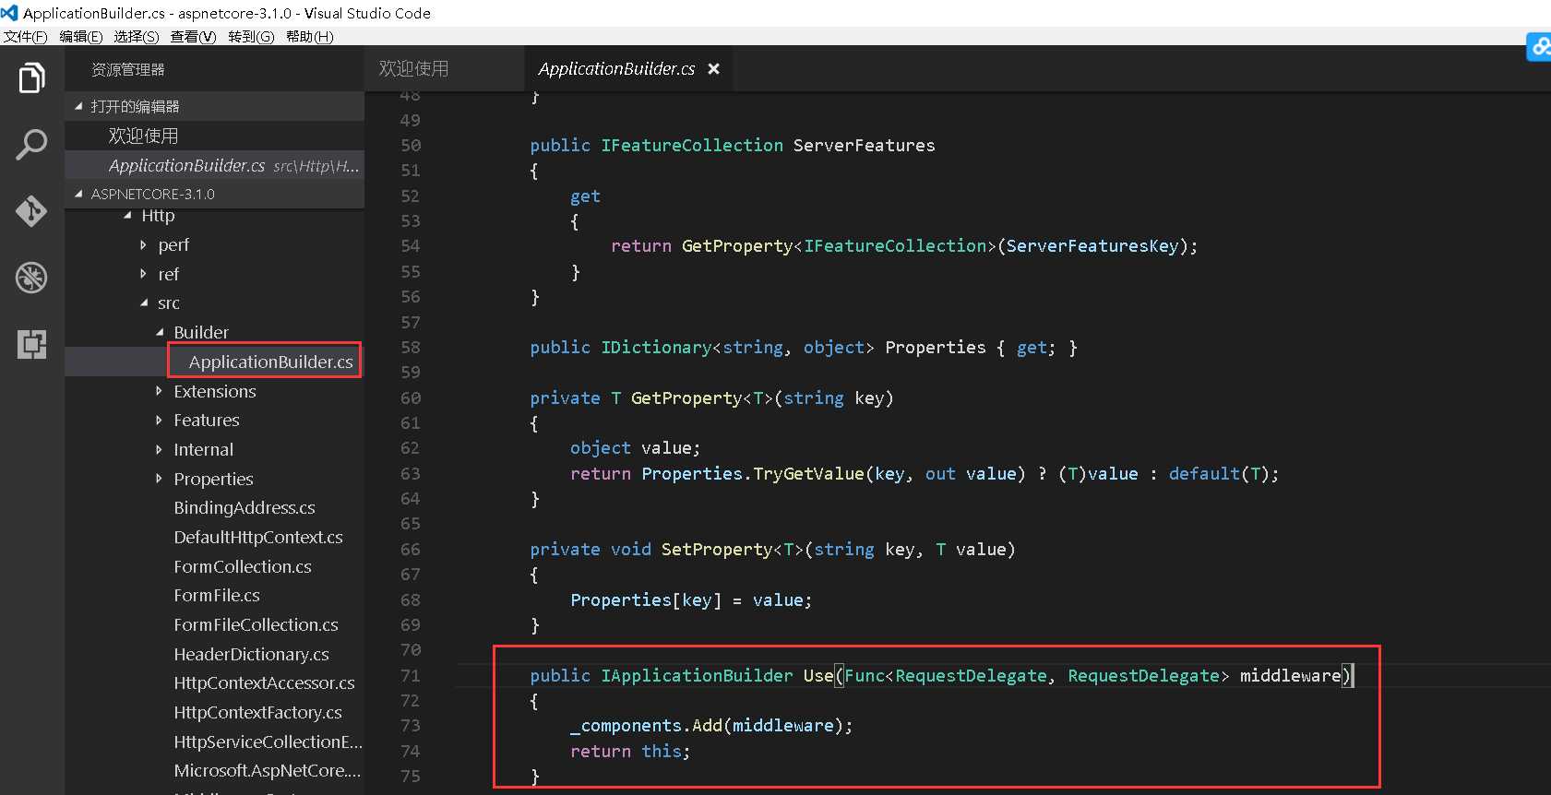Click line number 58 in the gutter
Screen dimensions: 1551x795
pos(410,348)
